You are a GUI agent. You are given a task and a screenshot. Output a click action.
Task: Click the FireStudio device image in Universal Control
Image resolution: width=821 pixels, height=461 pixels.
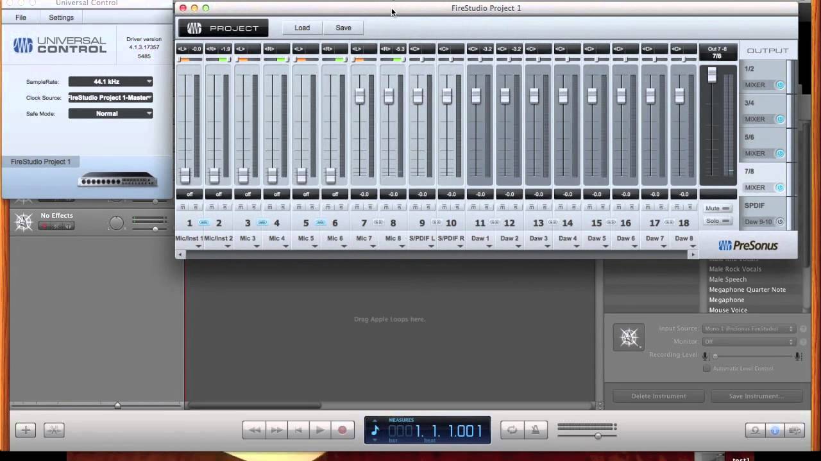pos(117,179)
